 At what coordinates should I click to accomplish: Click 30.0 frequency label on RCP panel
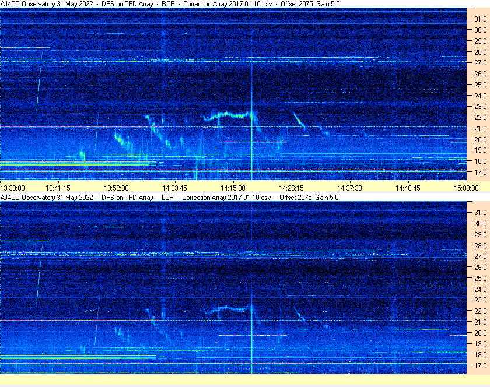tap(481, 30)
